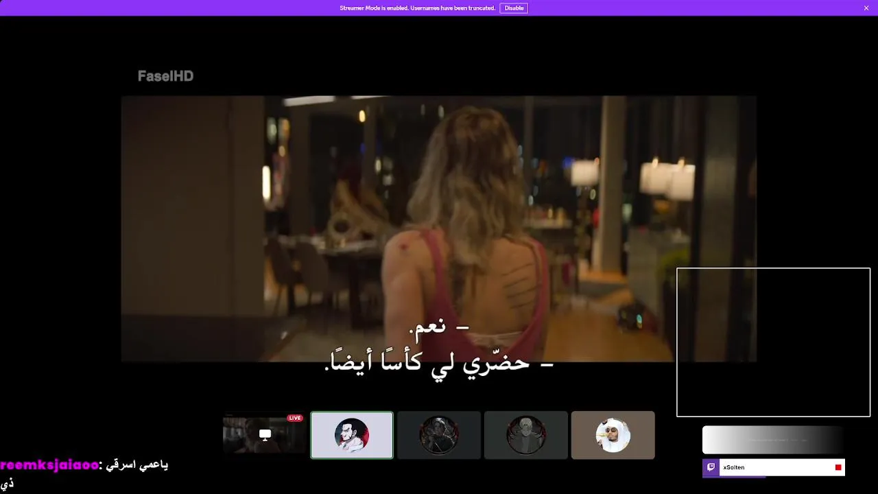This screenshot has height=494, width=878.
Task: Click the xSolten channel name
Action: pos(733,467)
